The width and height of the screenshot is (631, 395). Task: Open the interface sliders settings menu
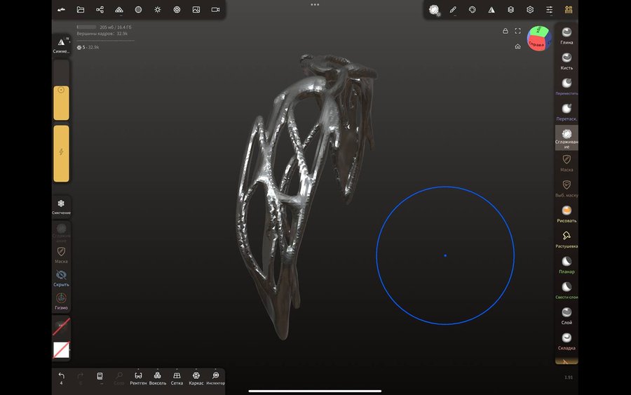549,10
